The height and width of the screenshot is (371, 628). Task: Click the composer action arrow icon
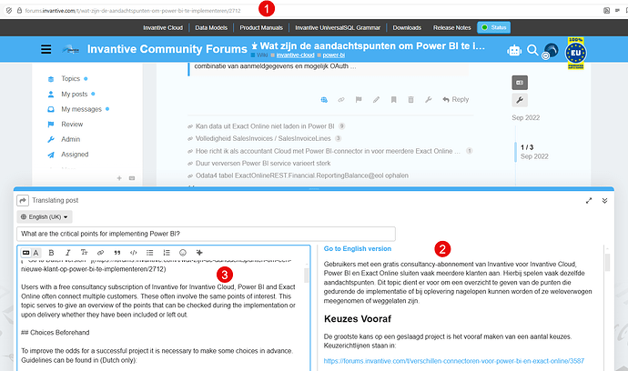coord(23,201)
